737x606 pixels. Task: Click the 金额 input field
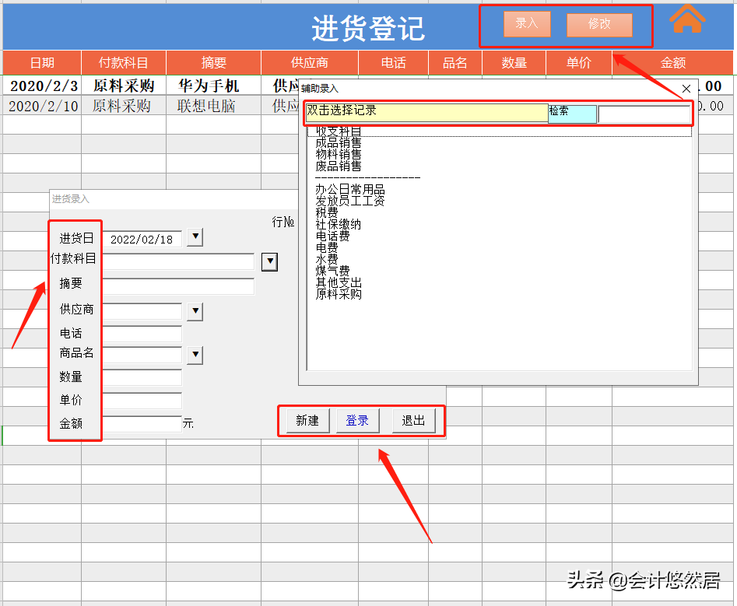[142, 424]
